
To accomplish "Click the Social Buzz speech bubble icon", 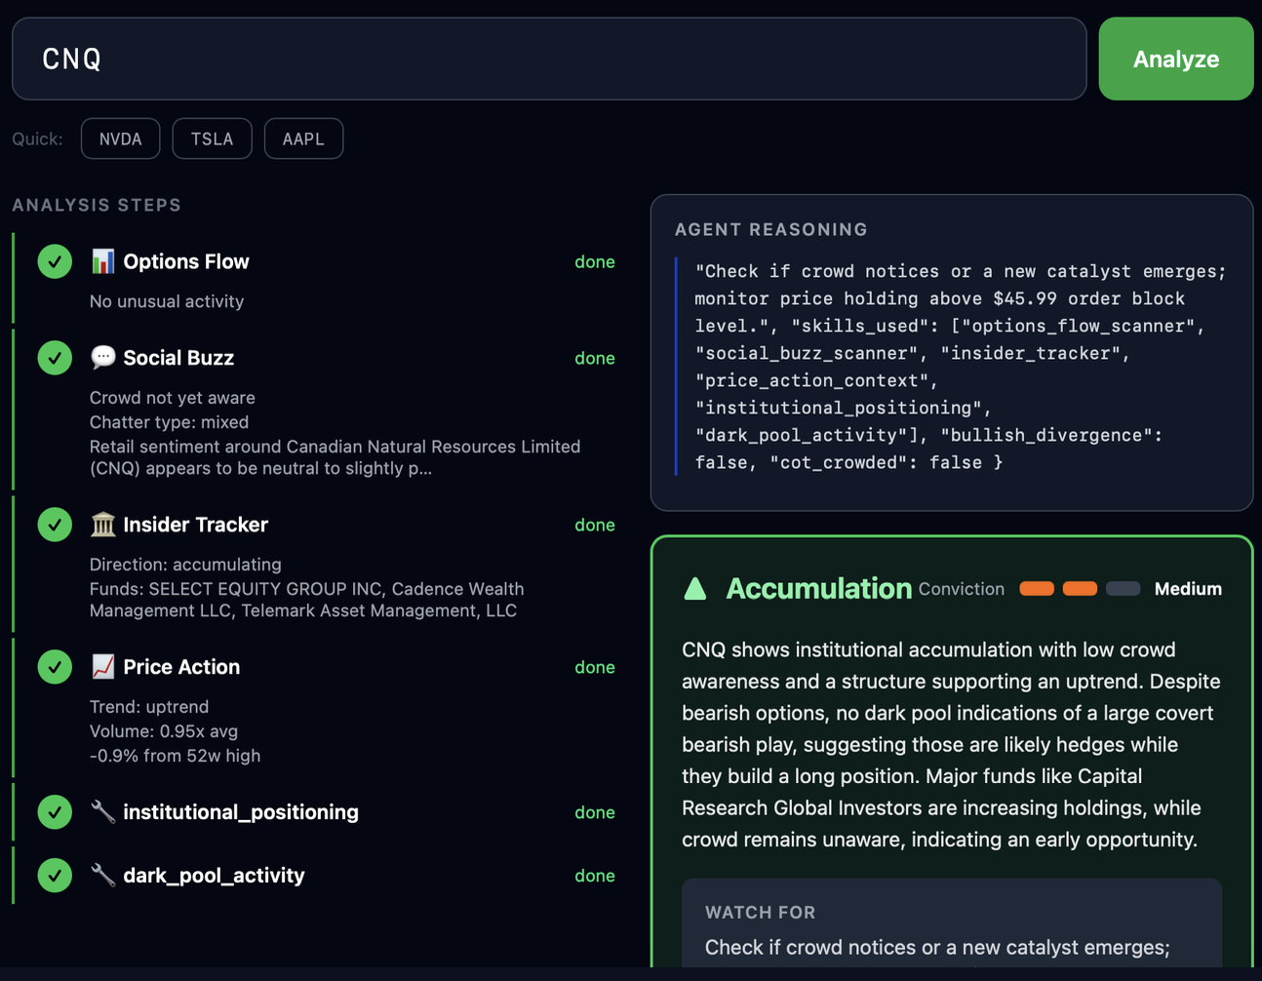I will 102,358.
